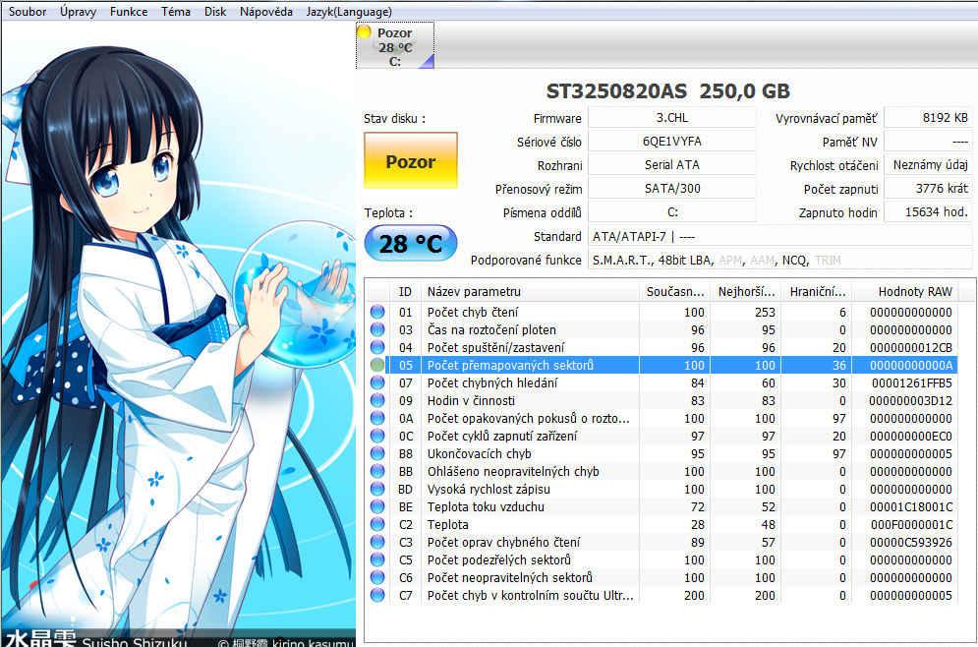This screenshot has height=647, width=978.
Task: Select the Hodin v činnosti row name
Action: click(471, 400)
